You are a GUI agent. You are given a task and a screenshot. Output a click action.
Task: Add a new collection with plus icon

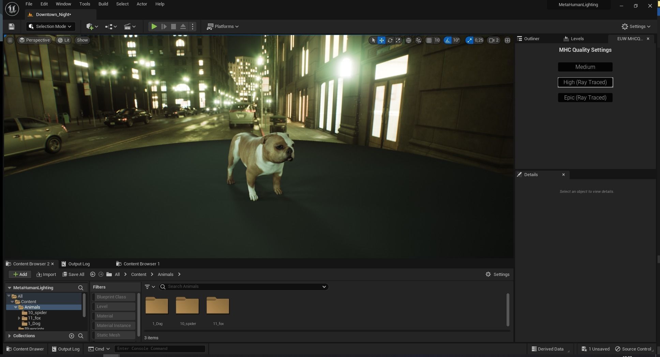72,336
